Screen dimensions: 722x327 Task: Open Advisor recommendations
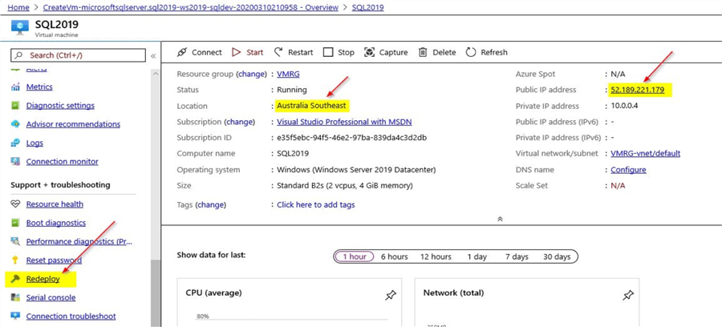click(73, 124)
